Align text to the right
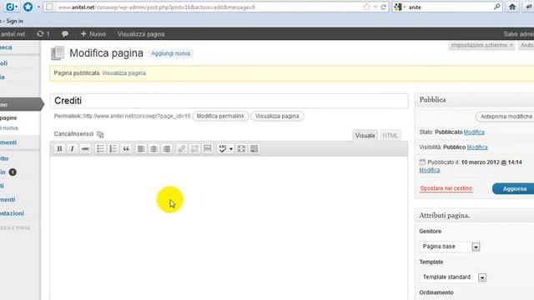Screen dimensions: 534x300 (x=167, y=148)
